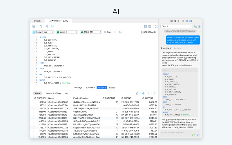Open the identifiers panel icon in right pane
232x145 pixels.
183,21
